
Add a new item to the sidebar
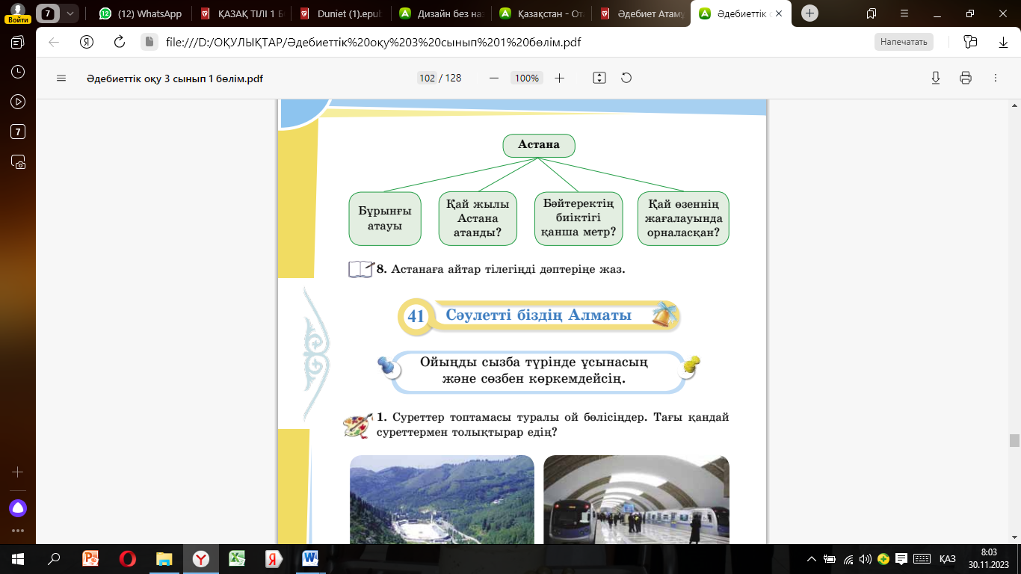click(18, 472)
